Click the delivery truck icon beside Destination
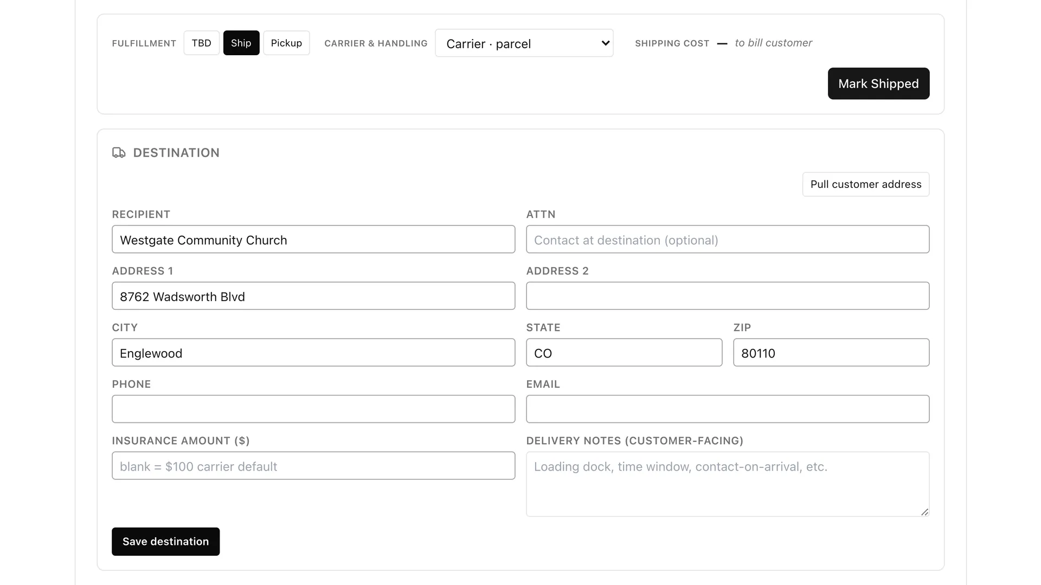 pos(119,153)
